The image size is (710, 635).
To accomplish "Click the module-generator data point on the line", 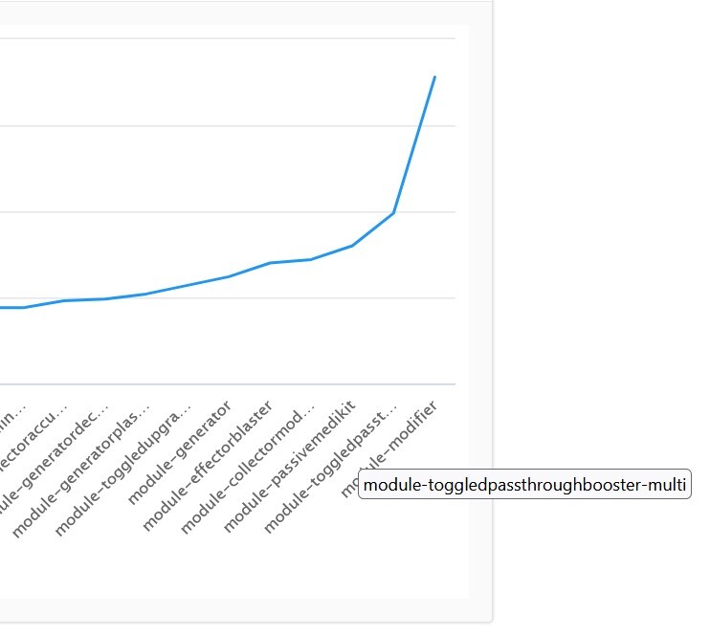I will point(229,276).
